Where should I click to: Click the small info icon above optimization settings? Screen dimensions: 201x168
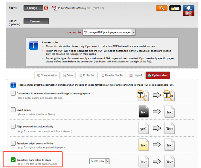13,85
